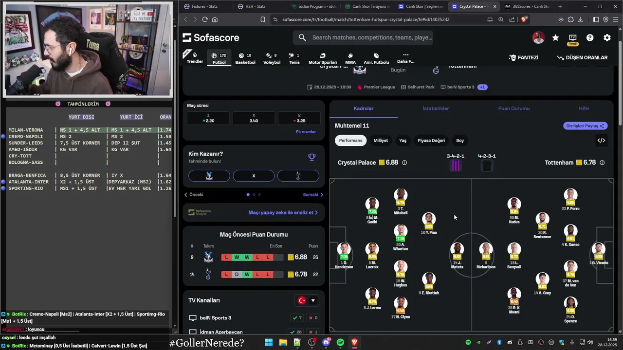Open Trendler beta section
Screen dimensions: 623x350
click(x=195, y=57)
